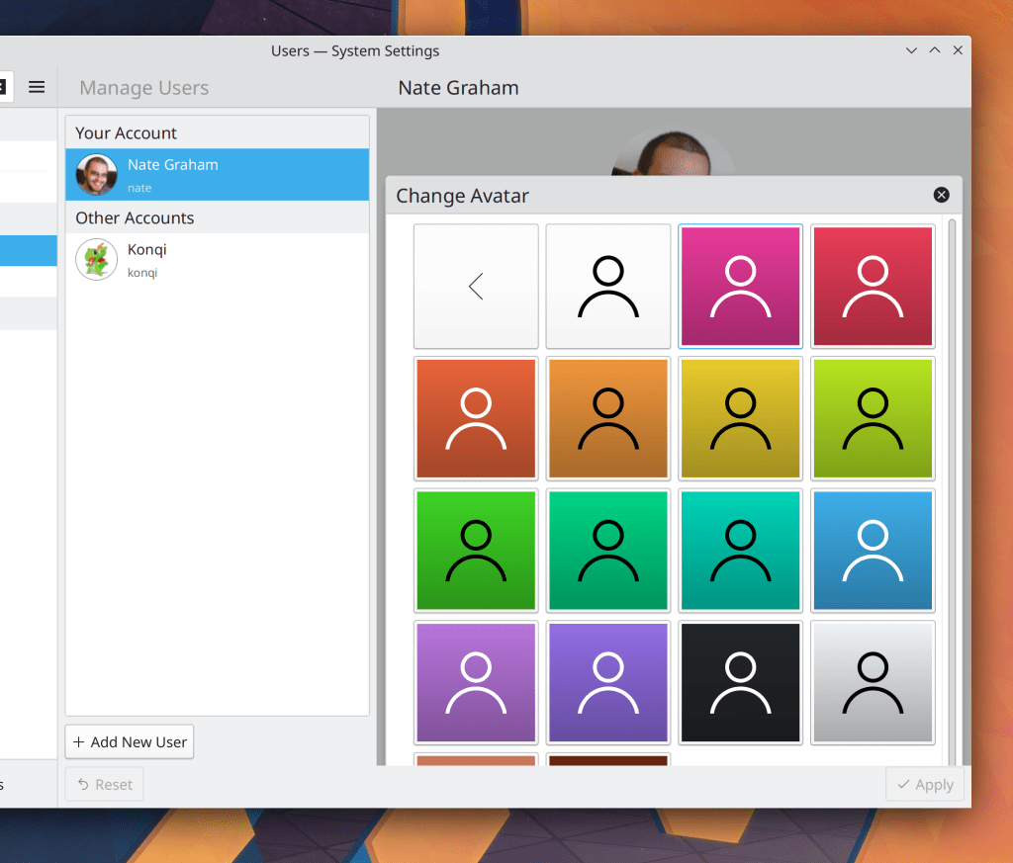Click Konqi's dragon avatar
This screenshot has width=1013, height=863.
coord(96,260)
